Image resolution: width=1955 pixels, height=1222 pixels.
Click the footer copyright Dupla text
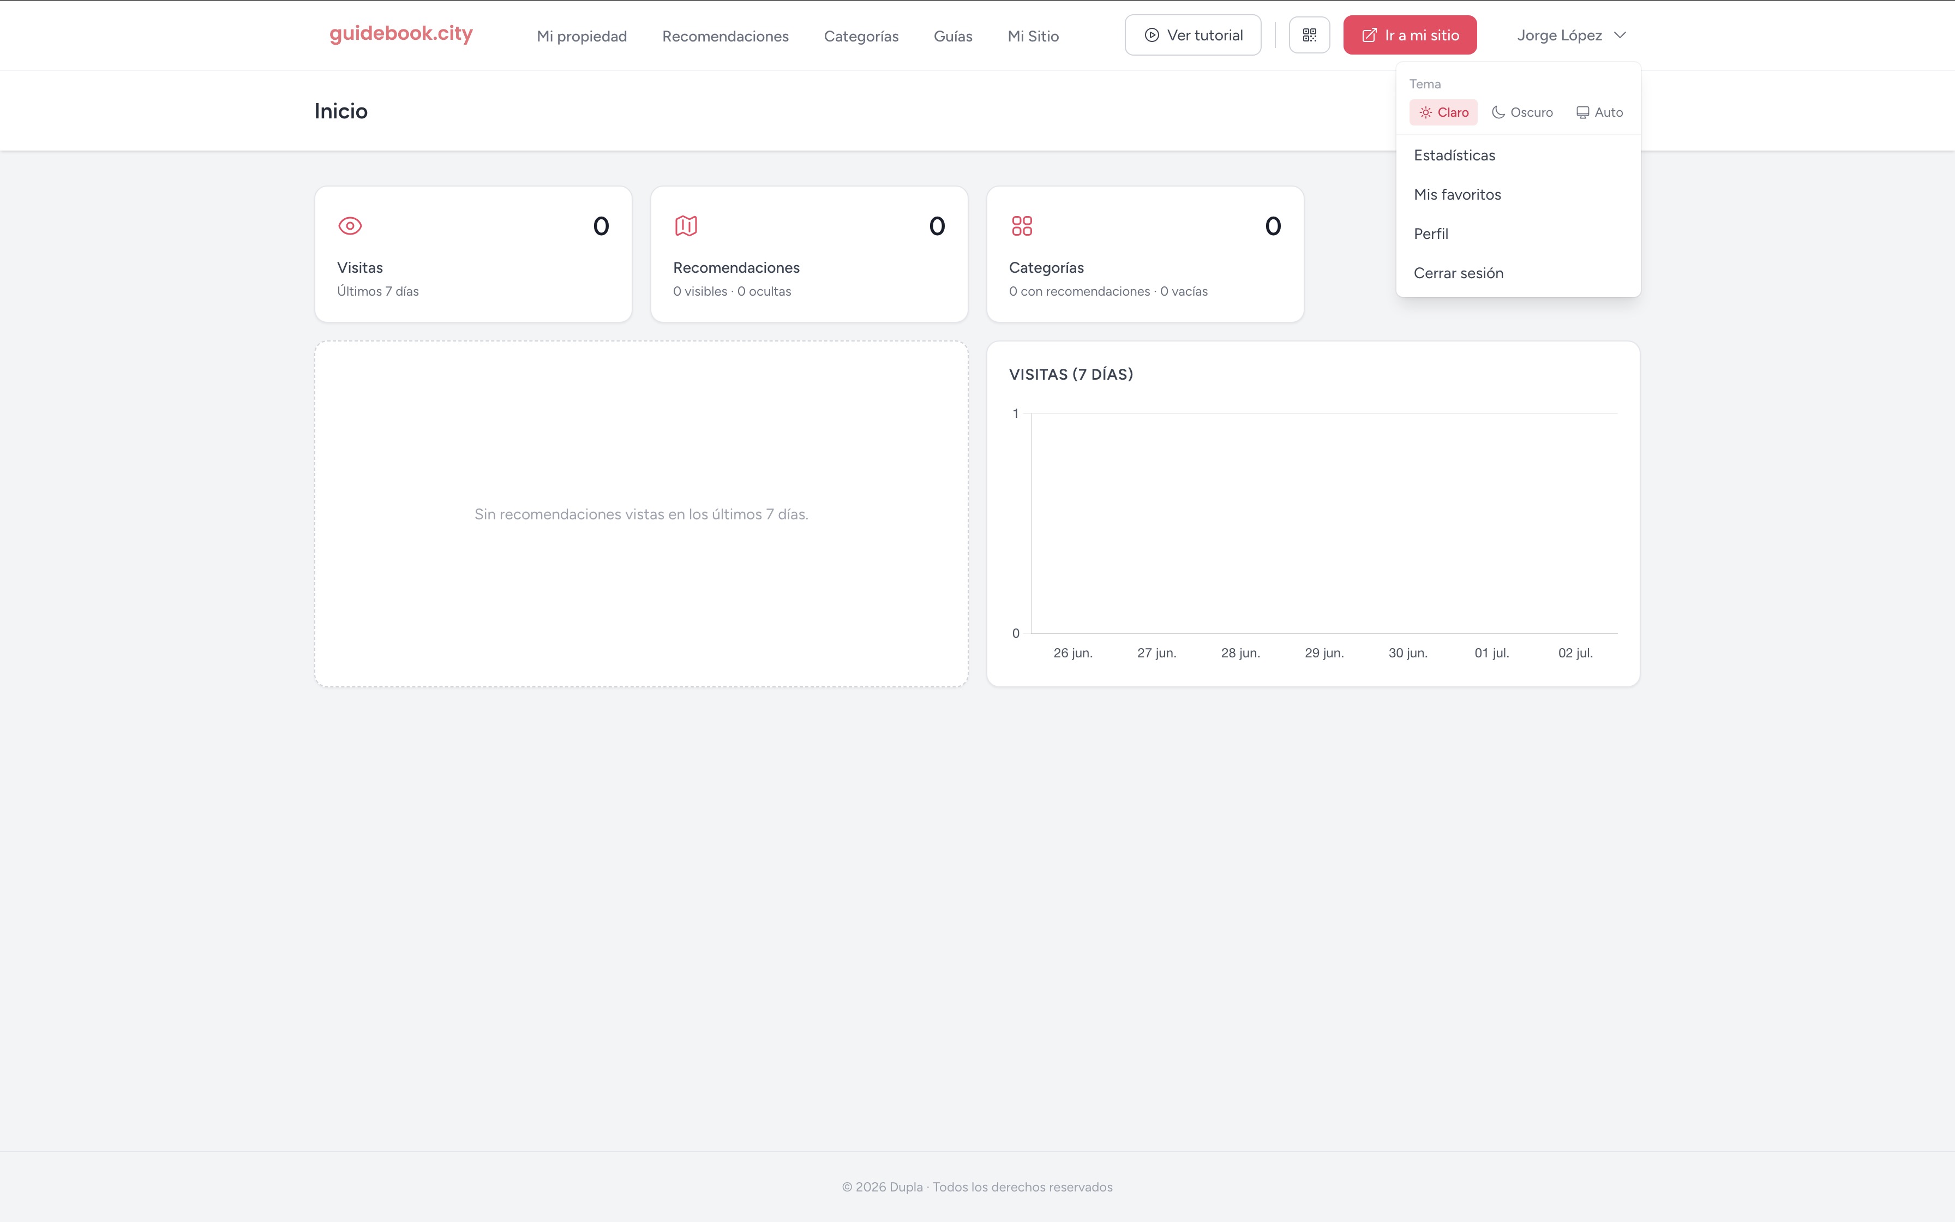point(977,1187)
